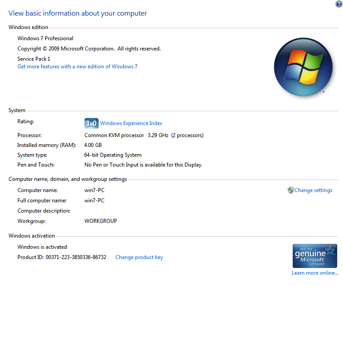Click the Installed memory (RAM) label
Screen dimensions: 343x343
[x=47, y=145]
